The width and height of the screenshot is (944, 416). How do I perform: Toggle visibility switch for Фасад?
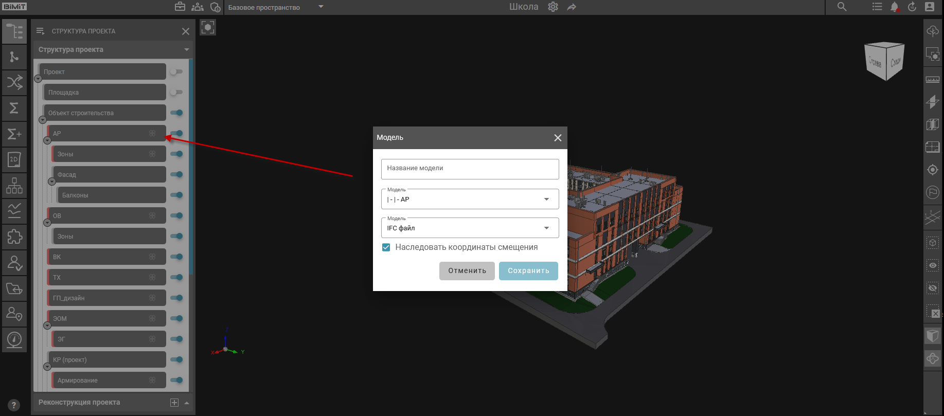176,174
